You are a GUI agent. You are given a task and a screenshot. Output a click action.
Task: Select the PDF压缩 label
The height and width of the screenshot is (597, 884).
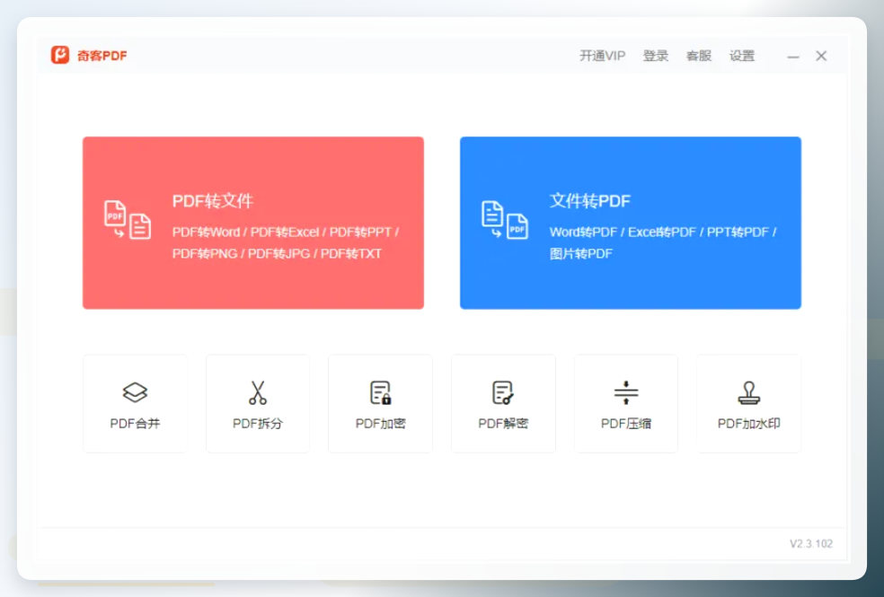click(626, 424)
